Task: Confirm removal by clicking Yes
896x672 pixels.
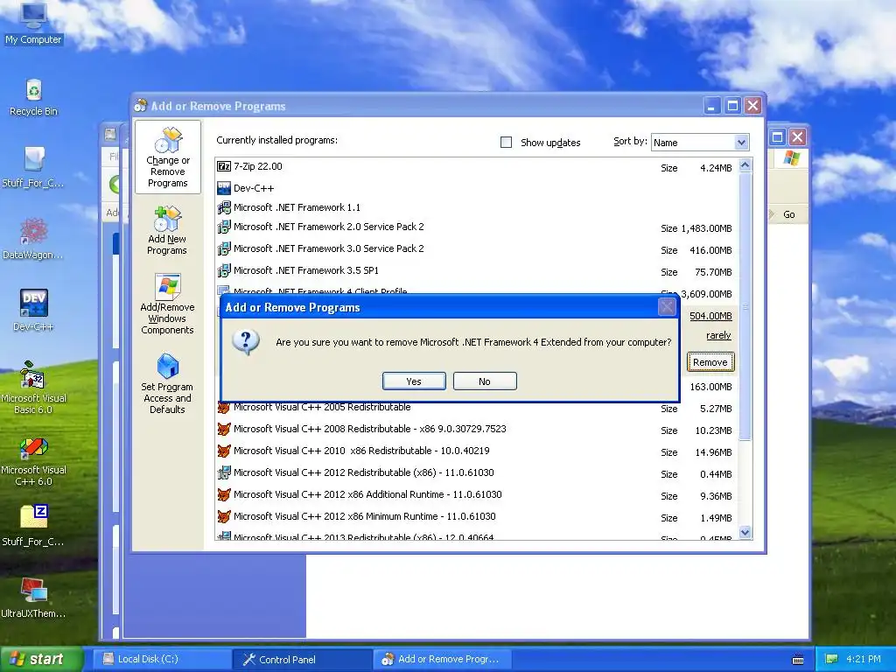Action: [414, 381]
